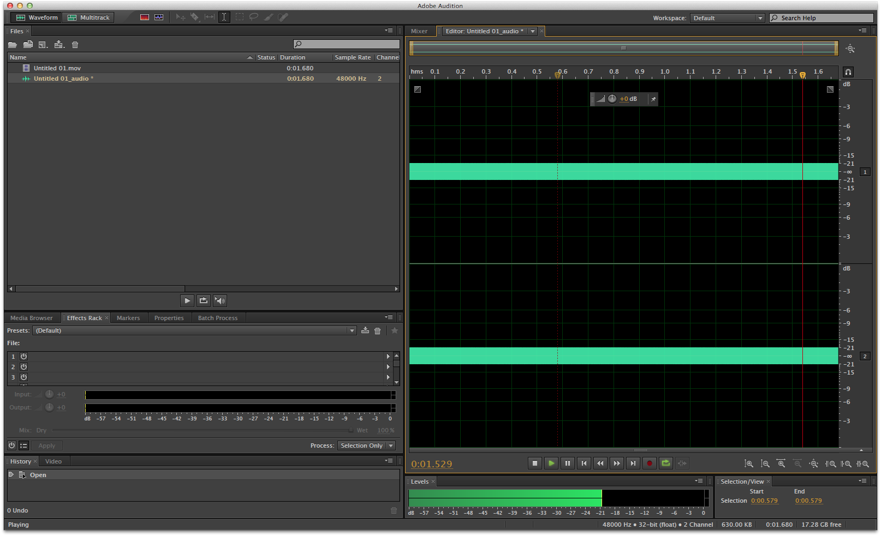The height and width of the screenshot is (536, 881).
Task: Click Zoom In at In Point icon
Action: 830,463
